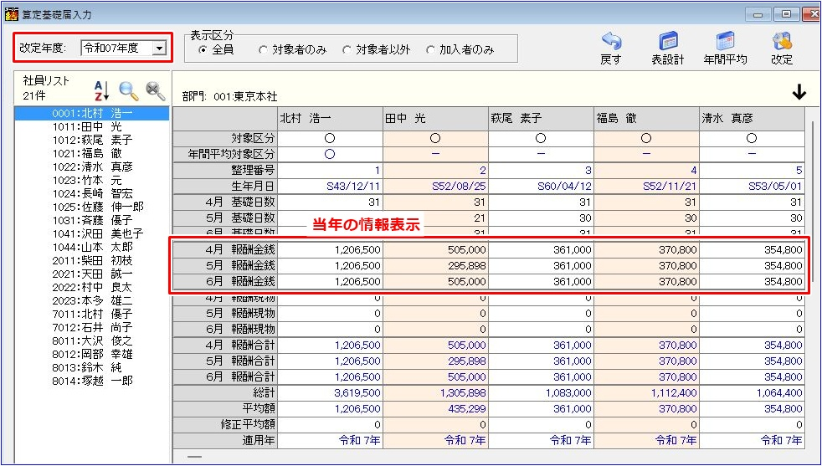Sort employee list with A-Z icon
Screen dimensions: 822x466
[x=101, y=90]
